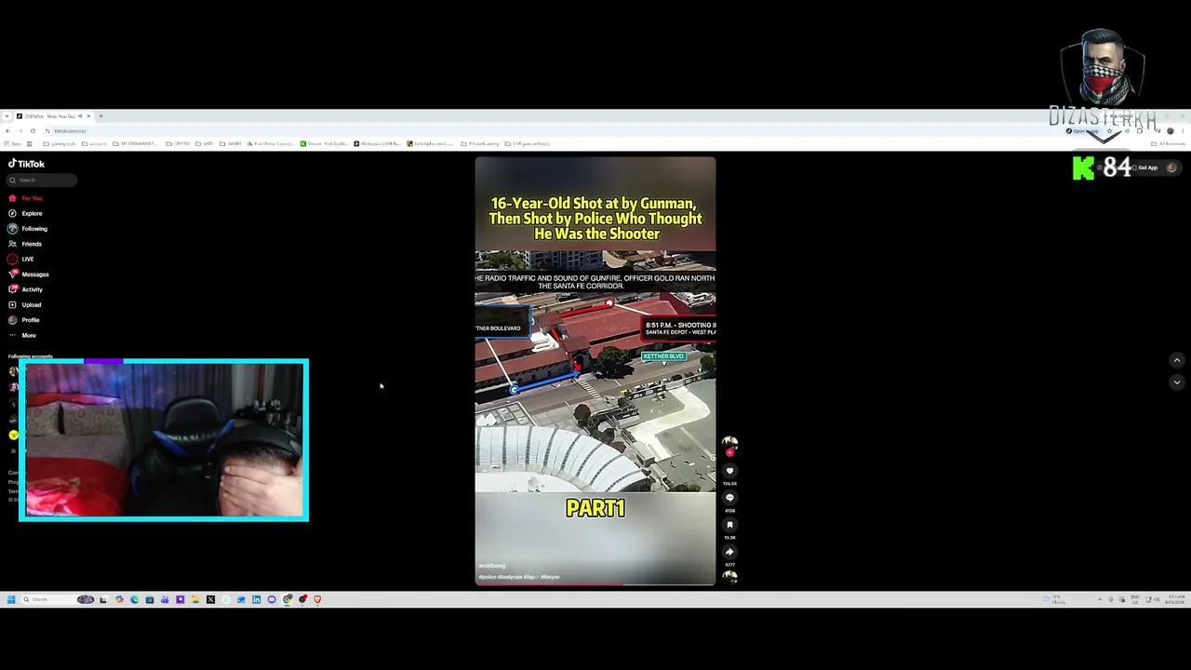Open Twitch app from the taskbar
Screen dimensions: 1191x670
tap(180, 599)
